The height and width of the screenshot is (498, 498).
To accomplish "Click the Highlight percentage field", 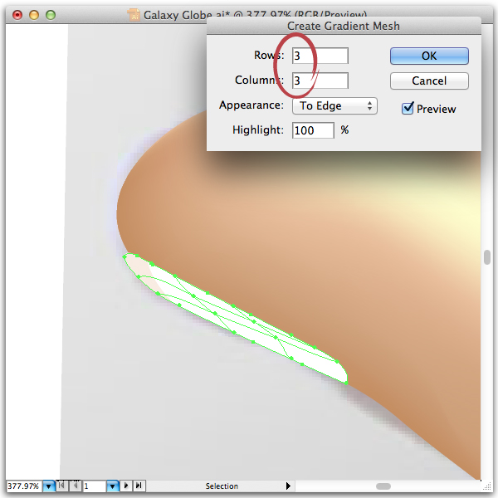I will pyautogui.click(x=313, y=130).
